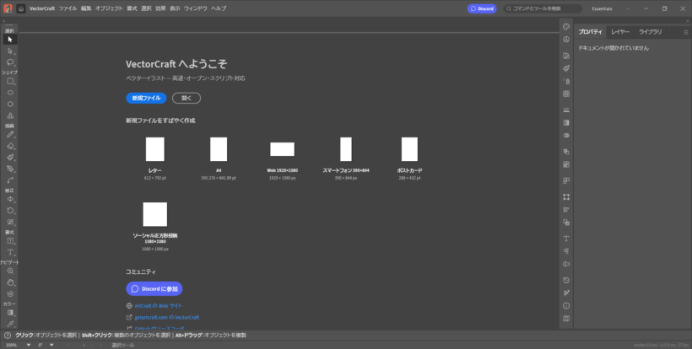This screenshot has height=349, width=692.
Task: Open the history clock panel icon
Action: coord(566,280)
